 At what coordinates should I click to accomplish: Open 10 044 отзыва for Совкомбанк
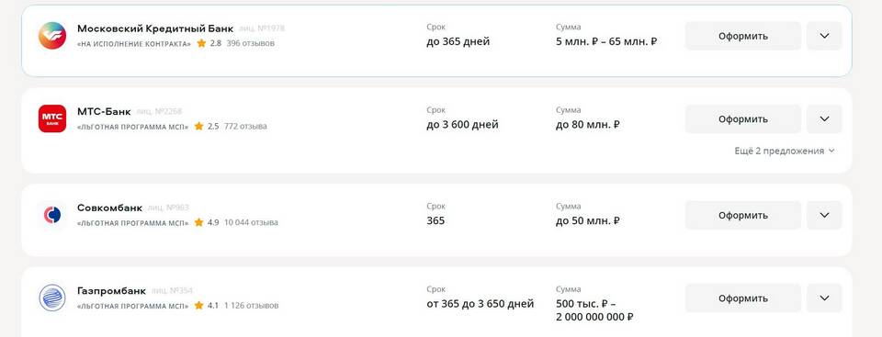click(251, 223)
